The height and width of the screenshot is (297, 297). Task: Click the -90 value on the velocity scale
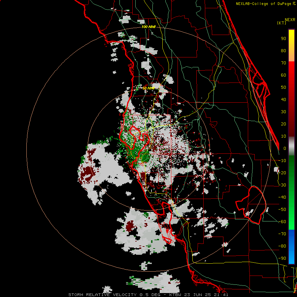coord(282,258)
